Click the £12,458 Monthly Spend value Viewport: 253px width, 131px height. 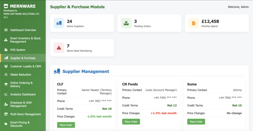pos(210,21)
